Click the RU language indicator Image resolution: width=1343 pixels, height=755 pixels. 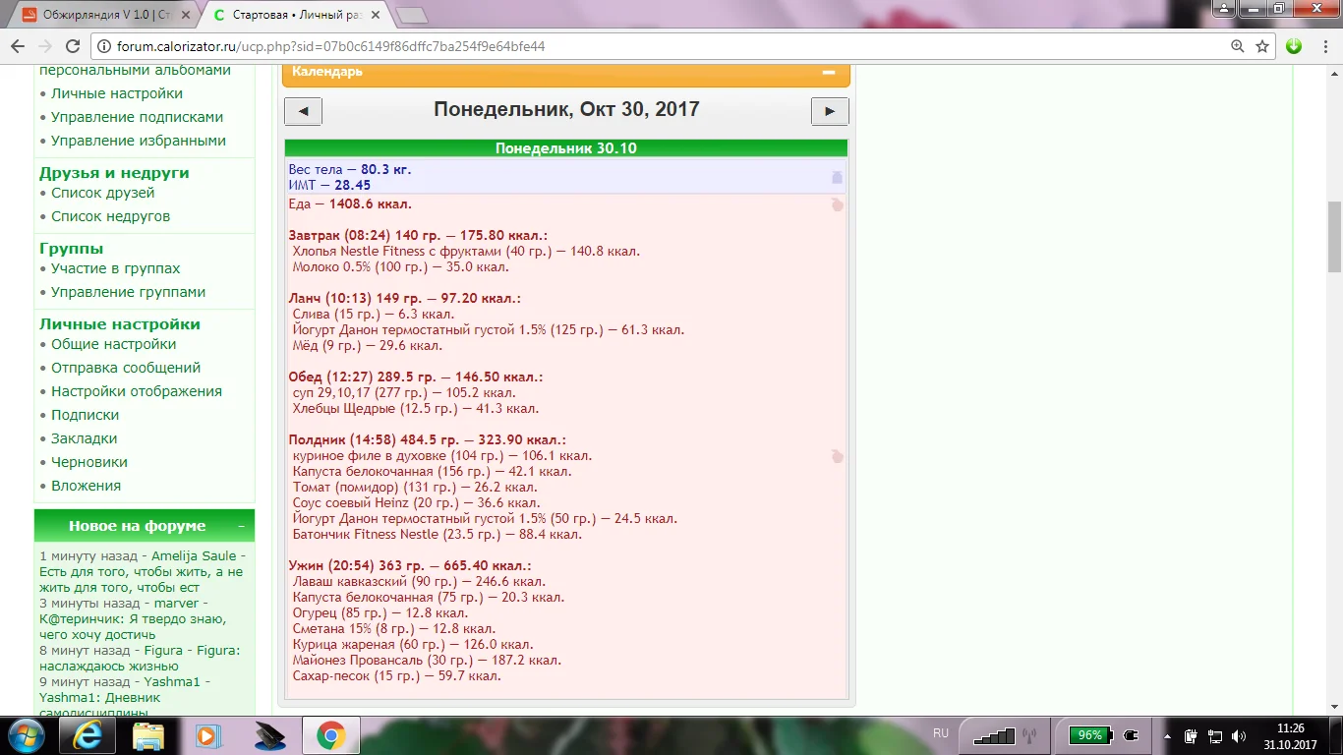tap(941, 734)
